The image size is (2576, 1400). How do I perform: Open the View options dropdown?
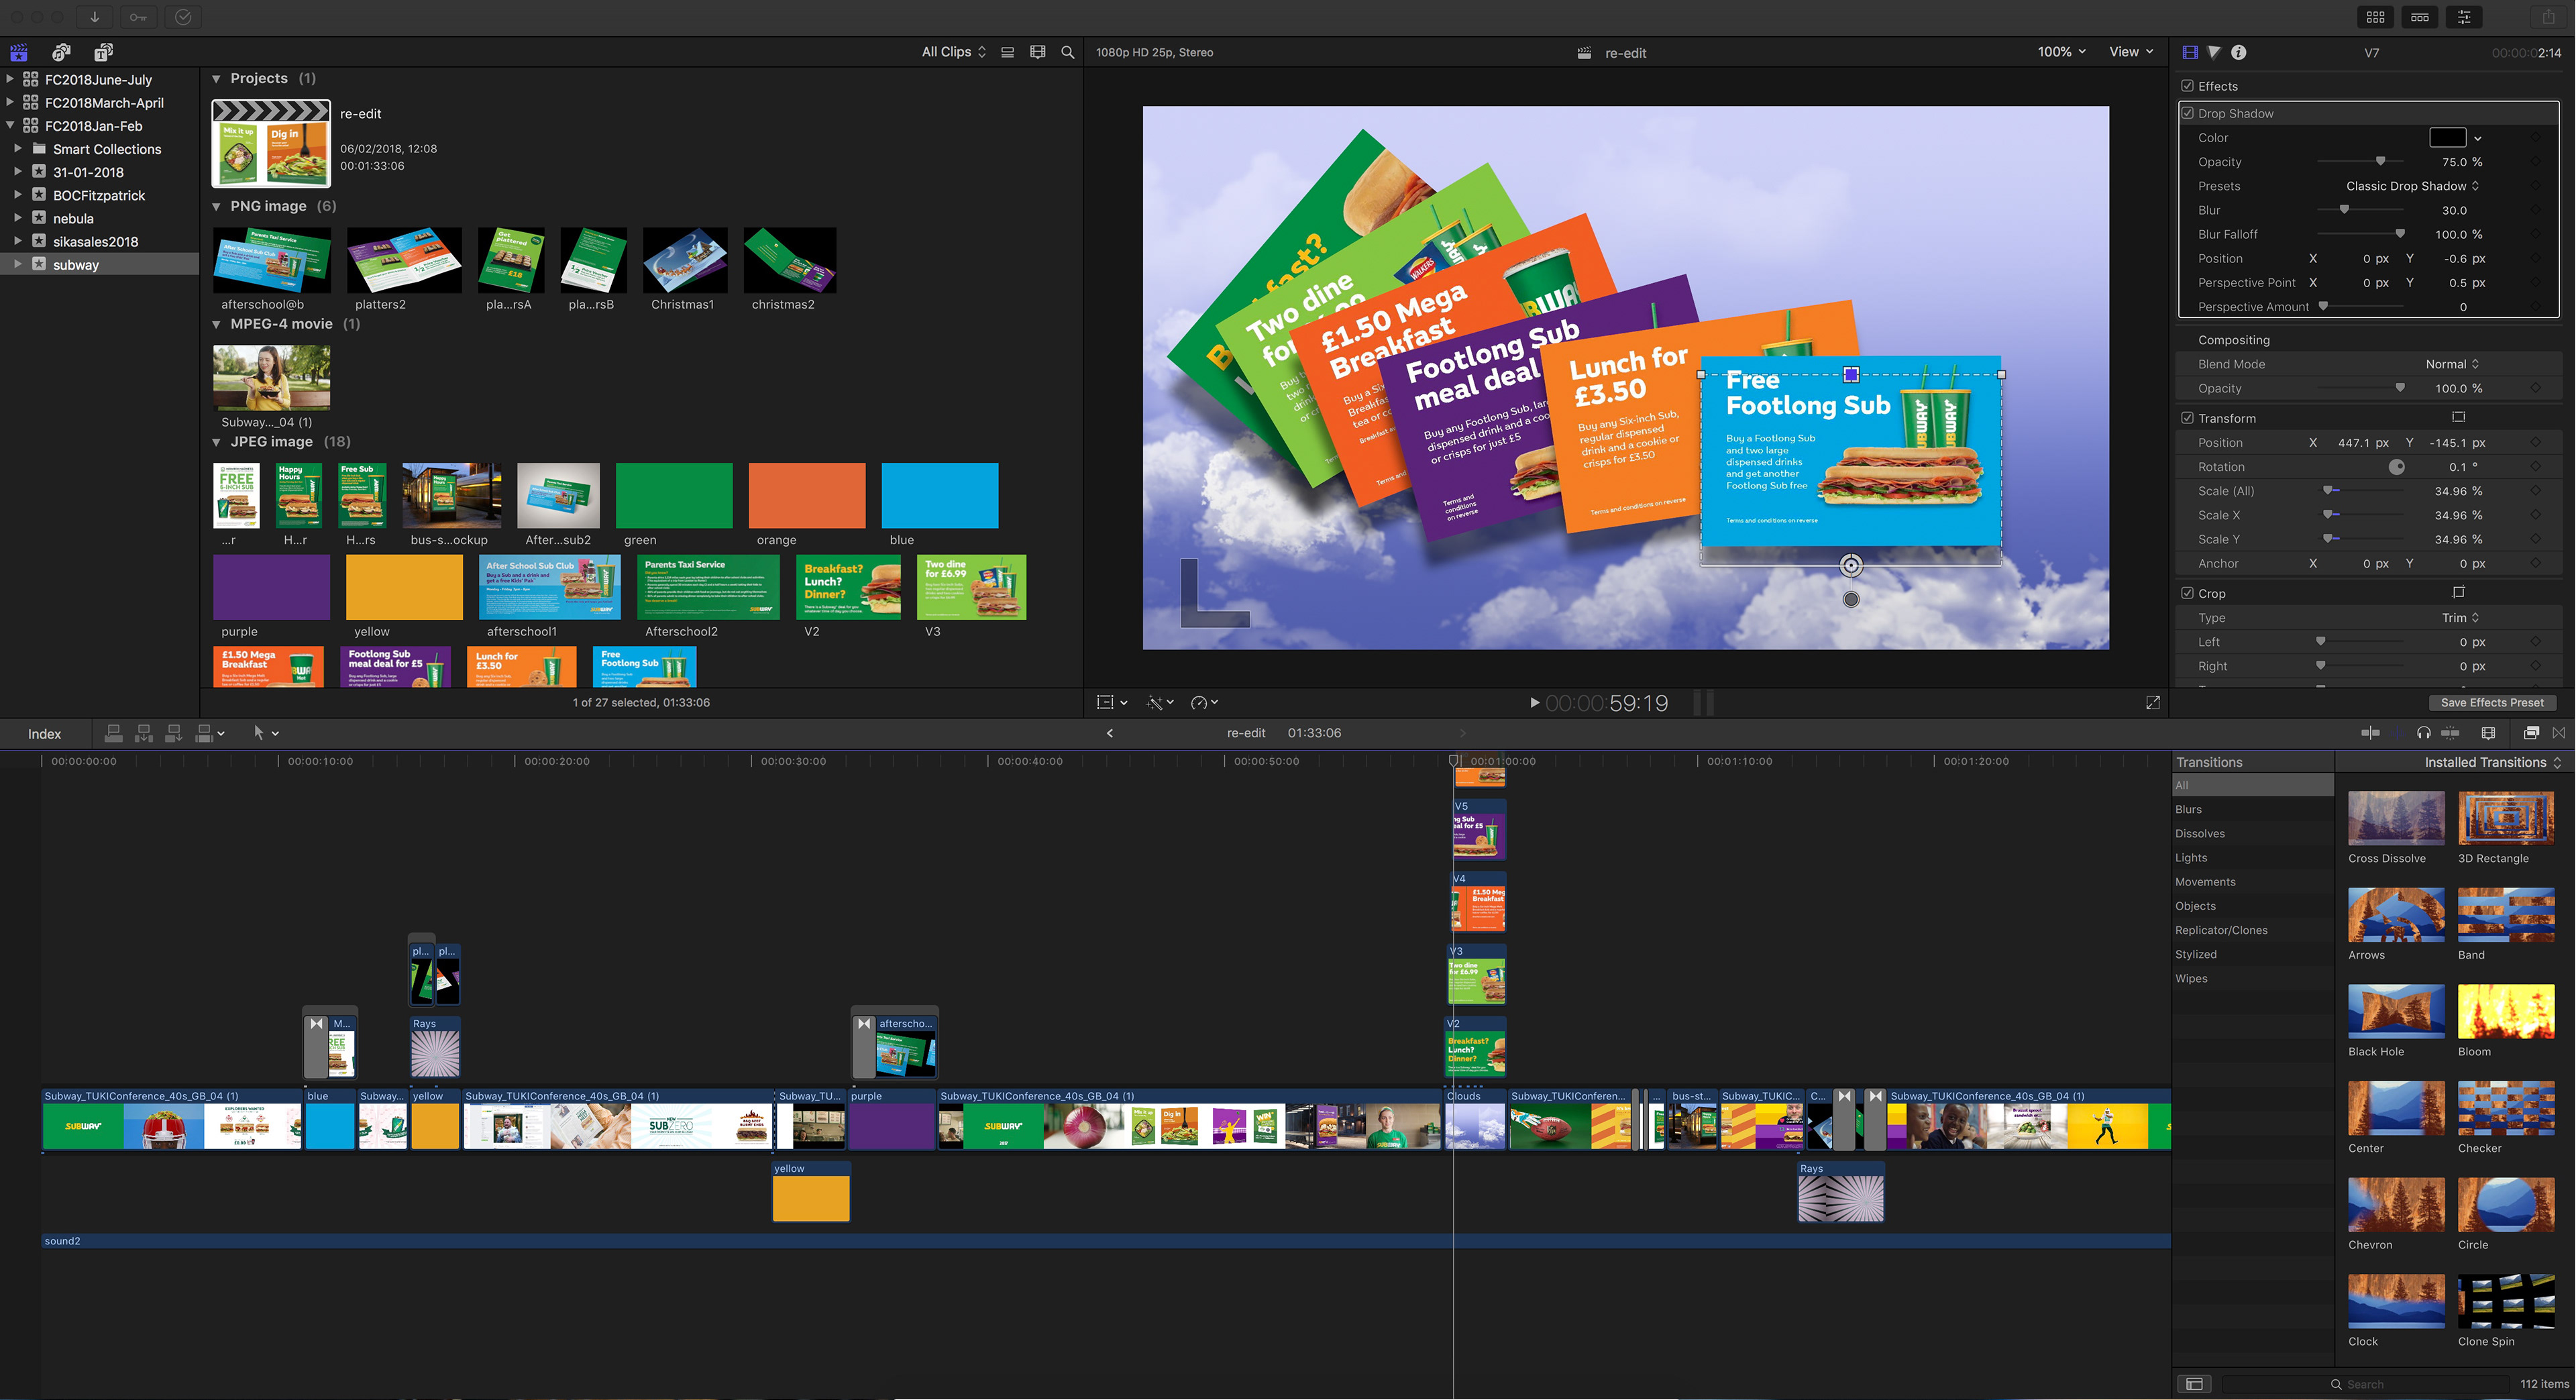(x=2131, y=52)
